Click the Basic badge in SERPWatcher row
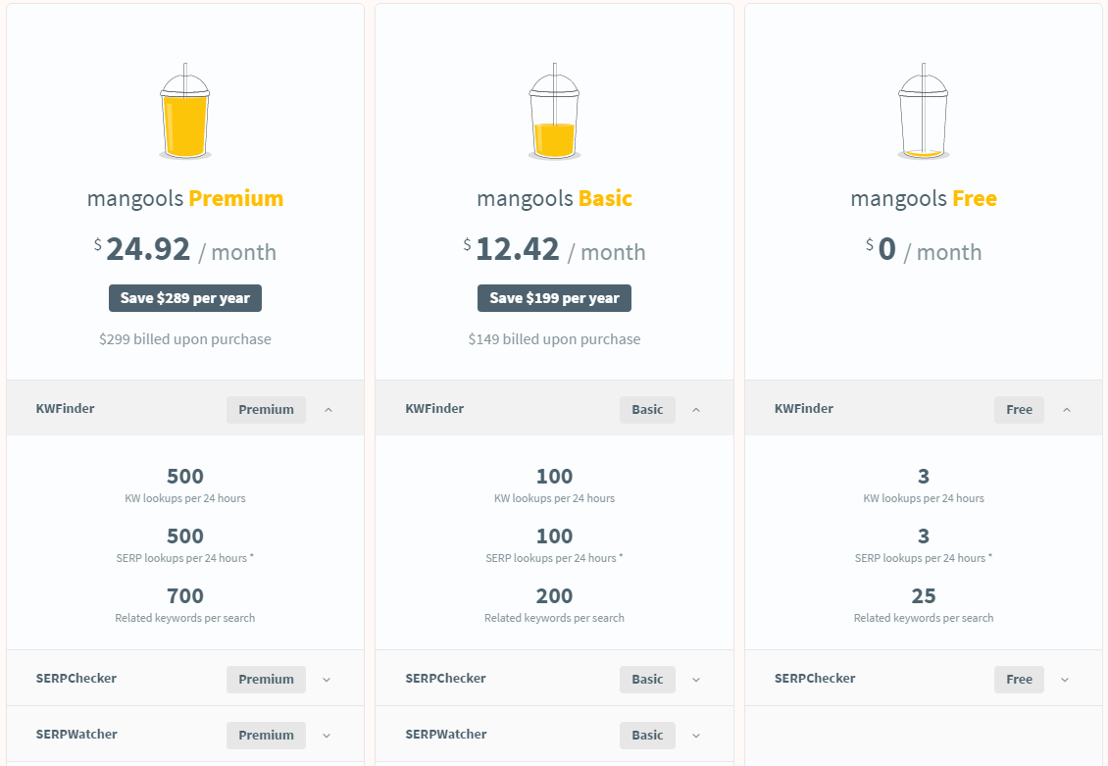 click(x=647, y=735)
